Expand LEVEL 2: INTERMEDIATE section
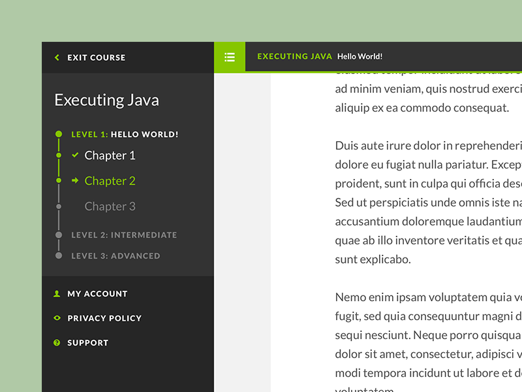Screen dimensions: 522x392 point(124,235)
